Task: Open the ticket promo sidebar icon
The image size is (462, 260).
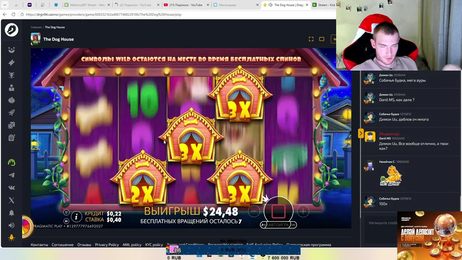Action: click(x=12, y=62)
